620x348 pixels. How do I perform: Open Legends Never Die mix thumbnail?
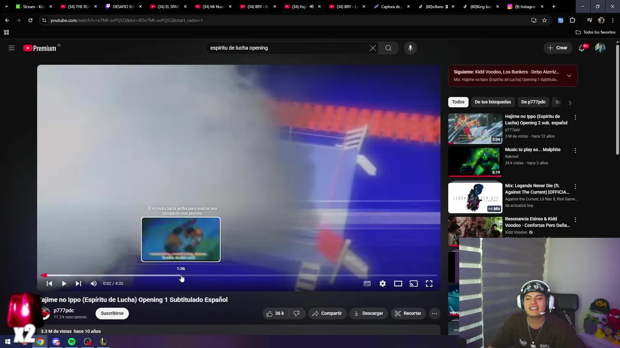(x=475, y=198)
